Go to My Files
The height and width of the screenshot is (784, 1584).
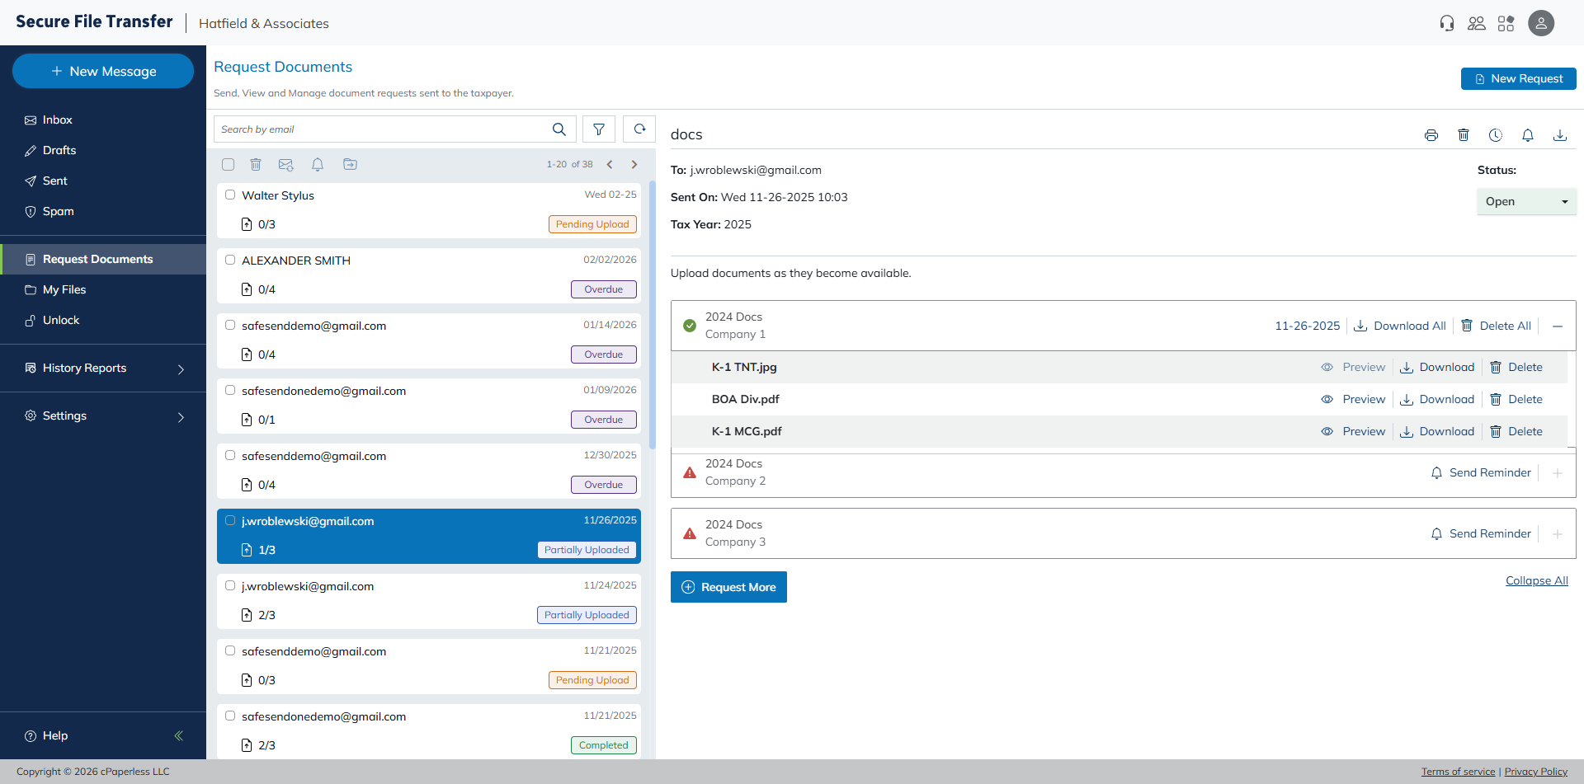click(64, 290)
